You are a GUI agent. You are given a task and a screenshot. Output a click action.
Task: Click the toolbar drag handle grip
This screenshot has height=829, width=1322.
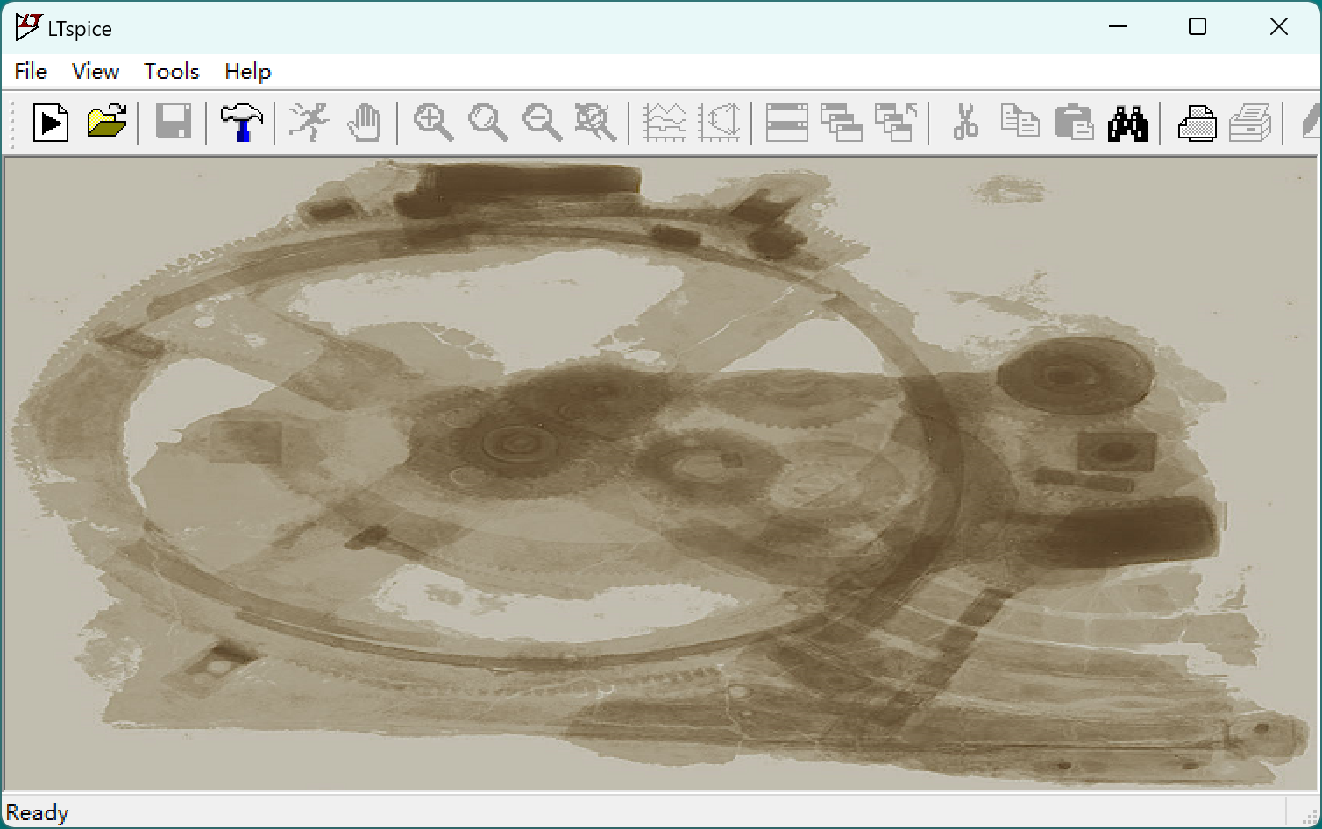(x=12, y=124)
